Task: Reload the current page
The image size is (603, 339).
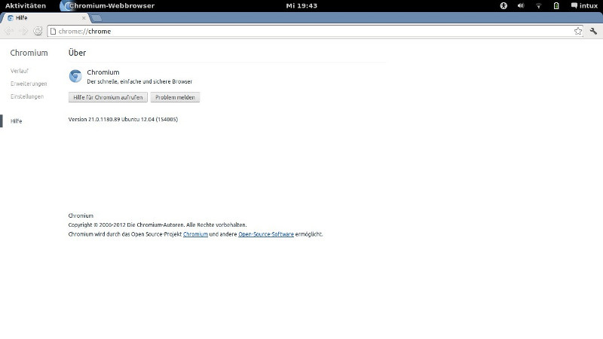Action: coord(38,31)
